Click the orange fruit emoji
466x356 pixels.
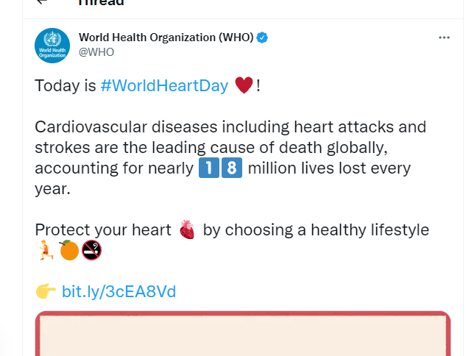click(69, 250)
